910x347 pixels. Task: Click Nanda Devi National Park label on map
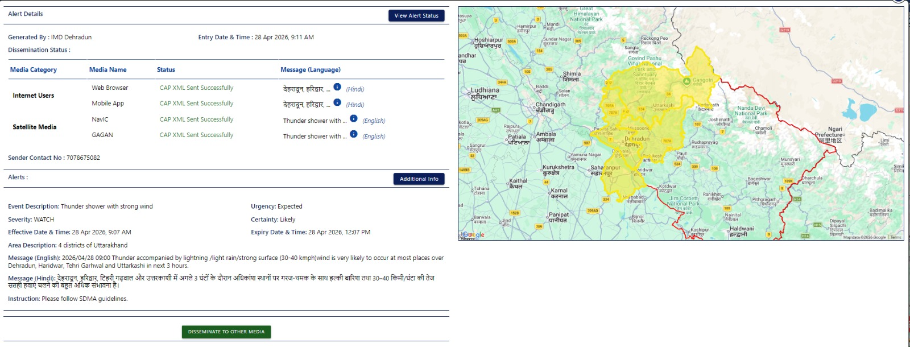coord(751,110)
